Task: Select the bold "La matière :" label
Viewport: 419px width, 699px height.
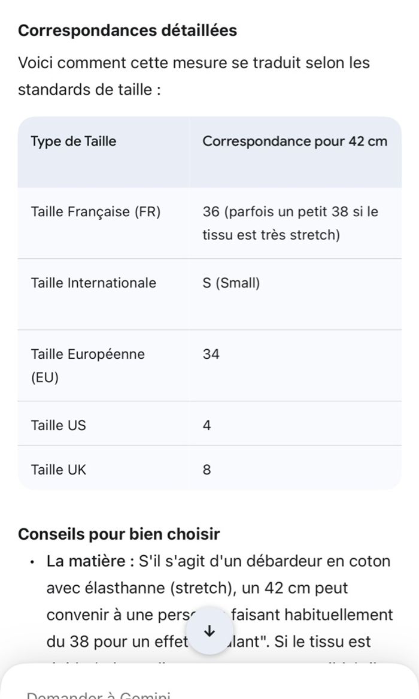Action: (x=90, y=561)
